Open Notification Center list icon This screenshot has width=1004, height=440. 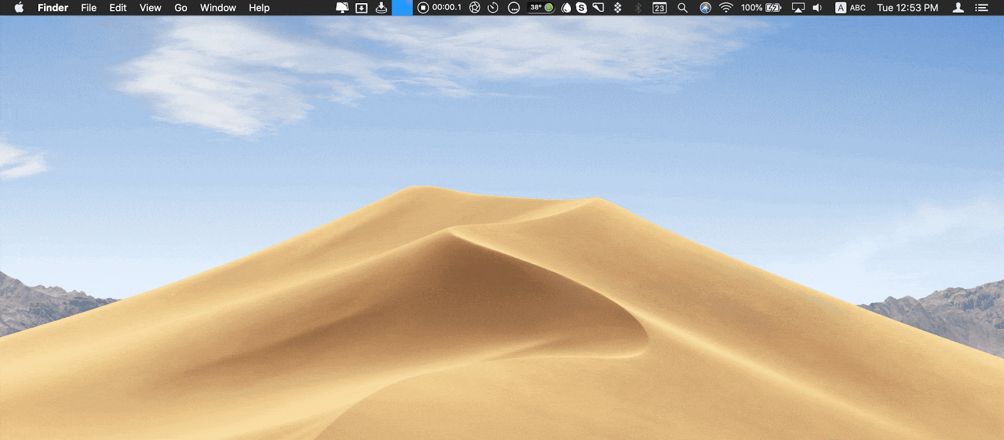[x=981, y=8]
